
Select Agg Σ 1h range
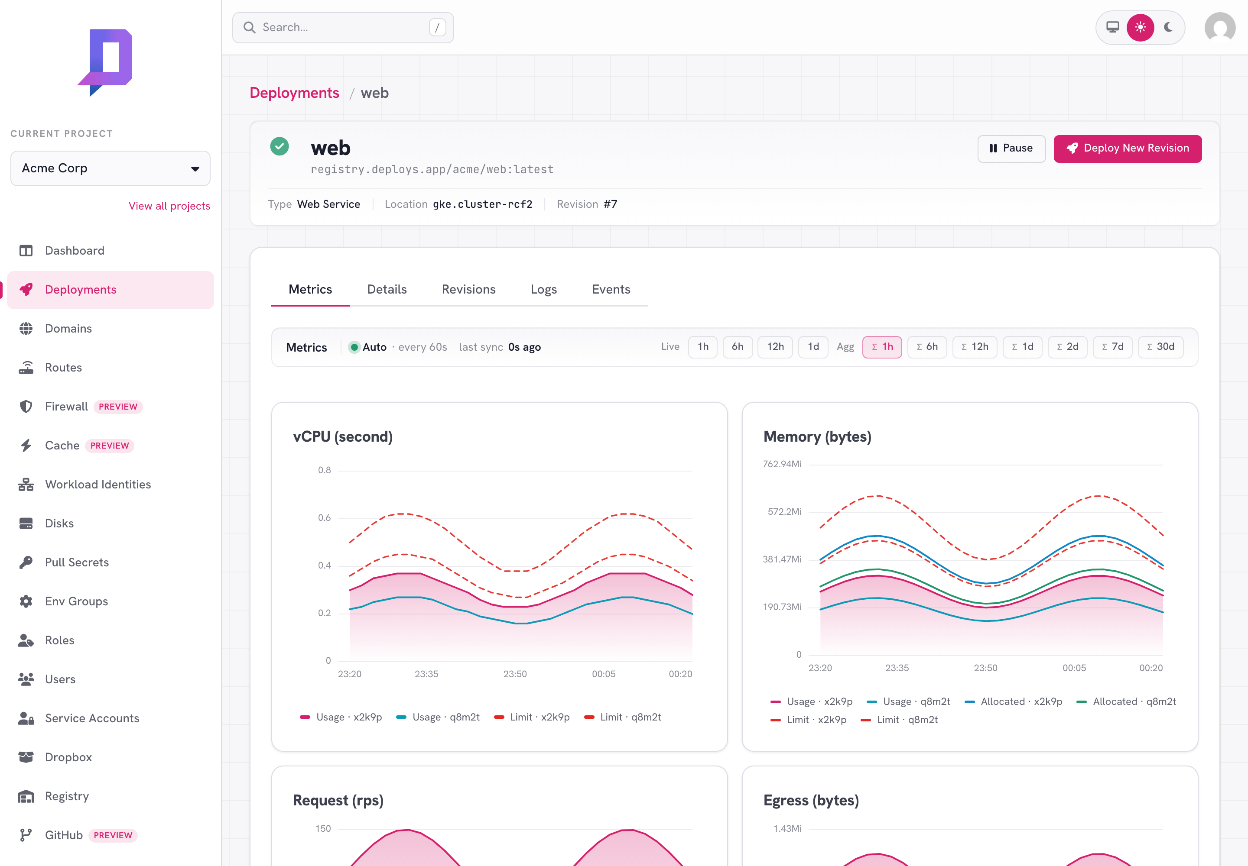882,347
